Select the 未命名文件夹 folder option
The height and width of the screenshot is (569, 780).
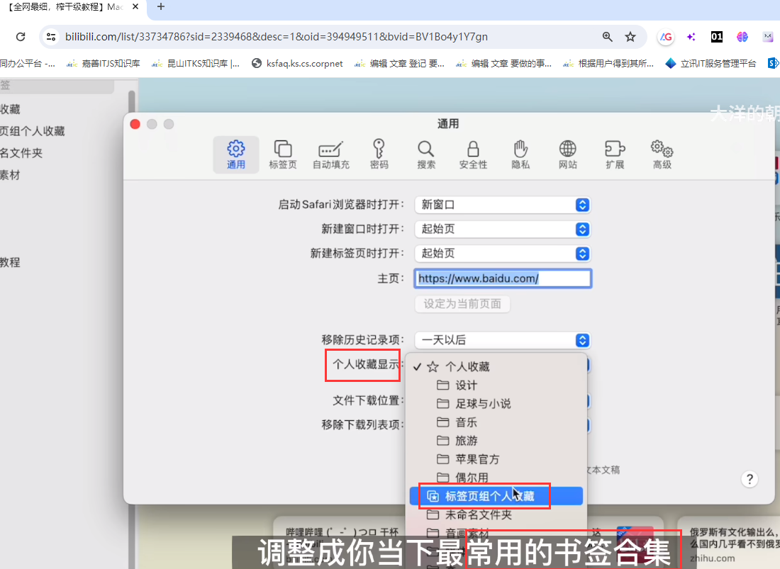[496, 515]
